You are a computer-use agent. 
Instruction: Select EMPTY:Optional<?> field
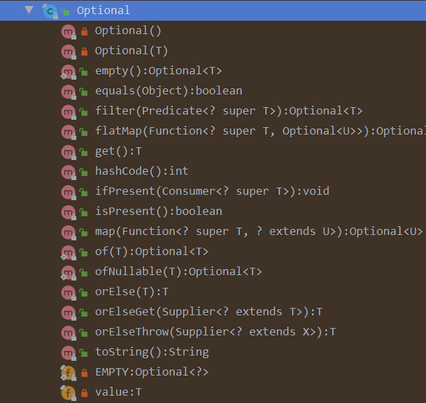click(152, 372)
